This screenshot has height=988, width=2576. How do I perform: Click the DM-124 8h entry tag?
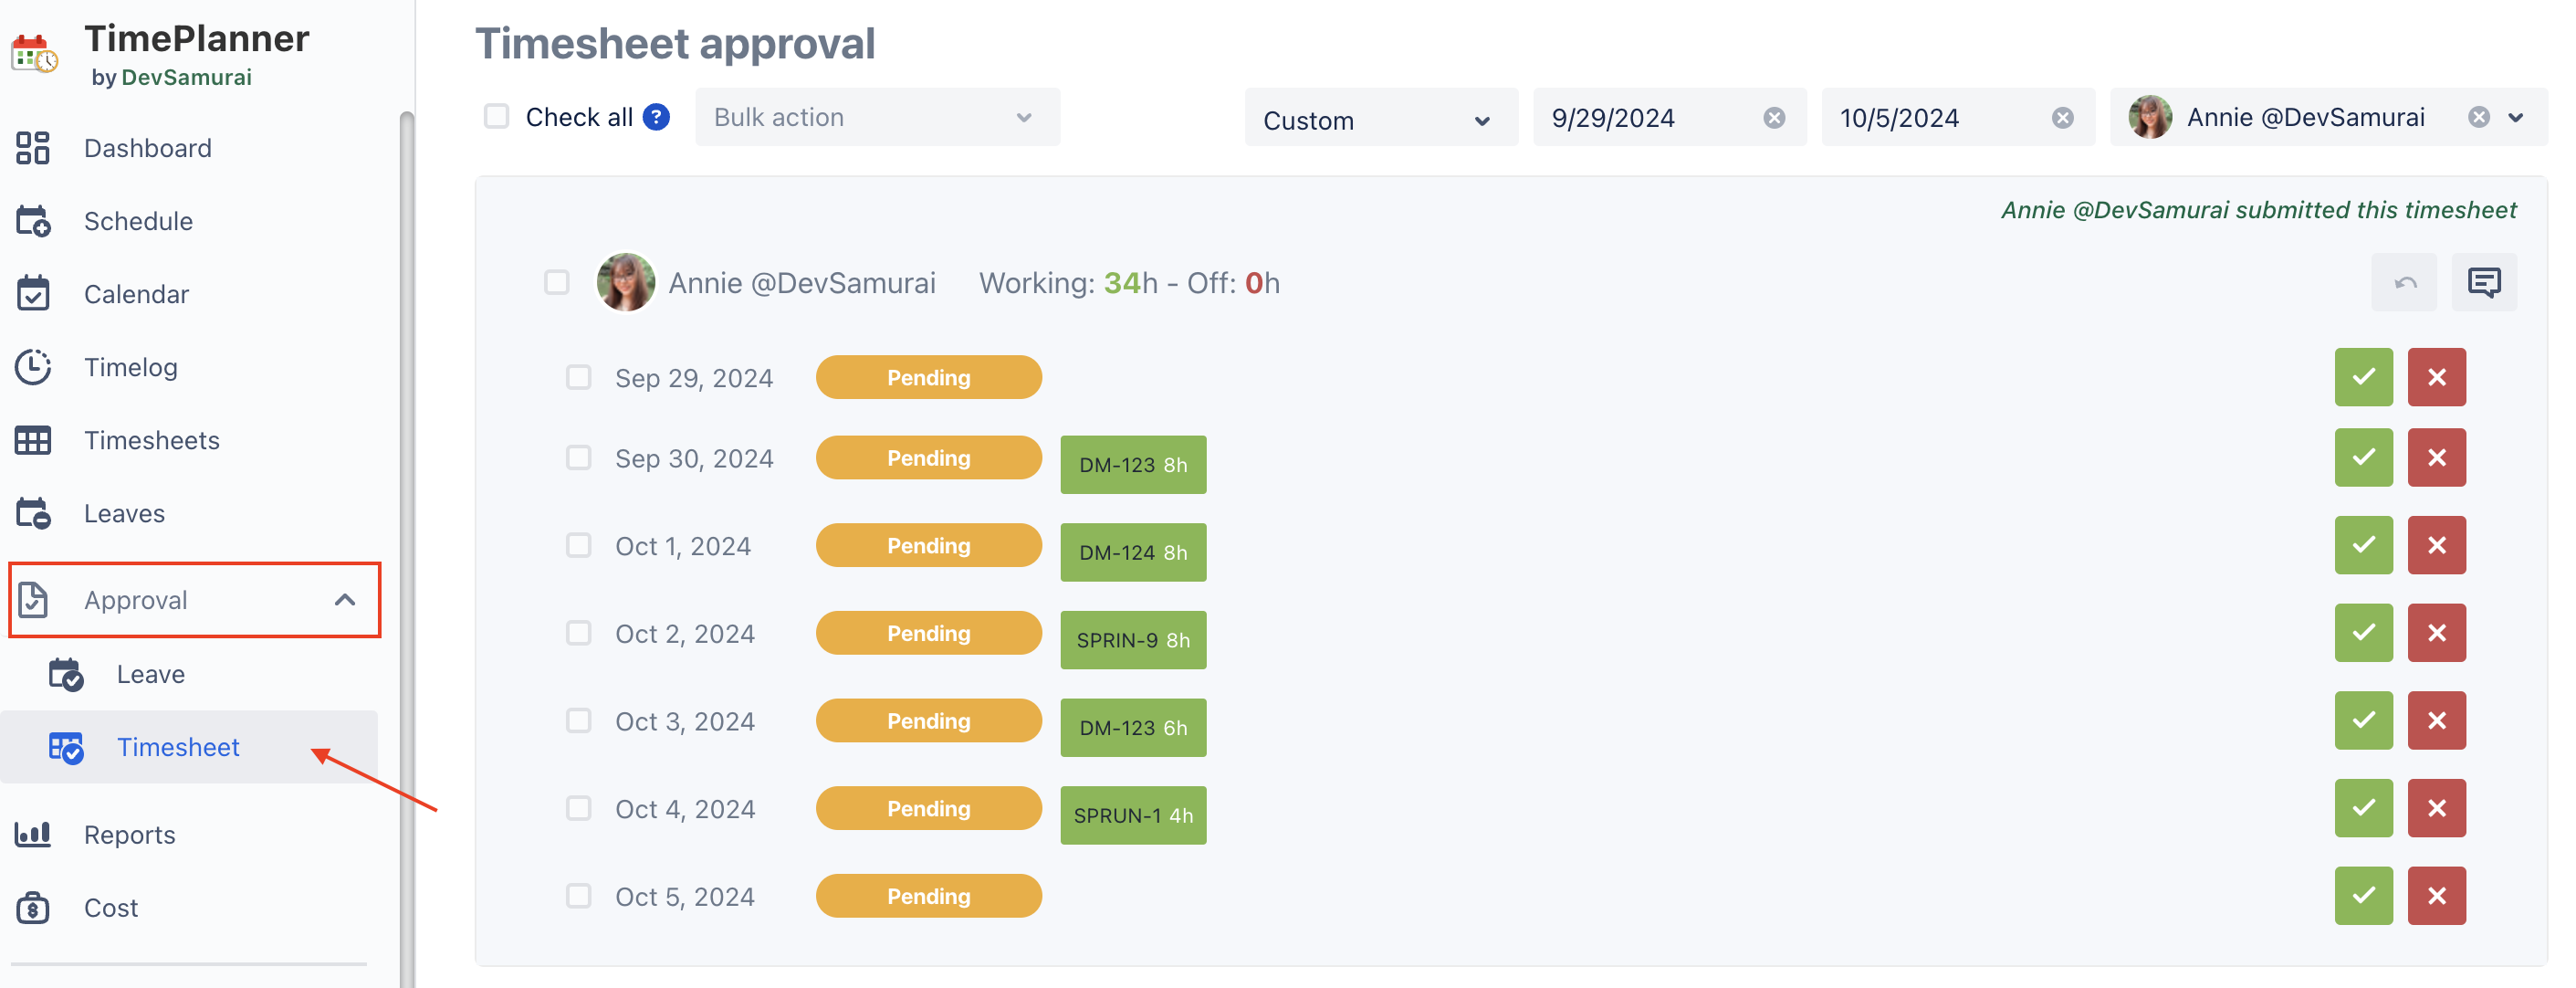tap(1133, 553)
